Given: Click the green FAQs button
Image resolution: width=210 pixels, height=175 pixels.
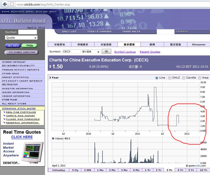Looking at the screenshot, I should click(x=29, y=46).
